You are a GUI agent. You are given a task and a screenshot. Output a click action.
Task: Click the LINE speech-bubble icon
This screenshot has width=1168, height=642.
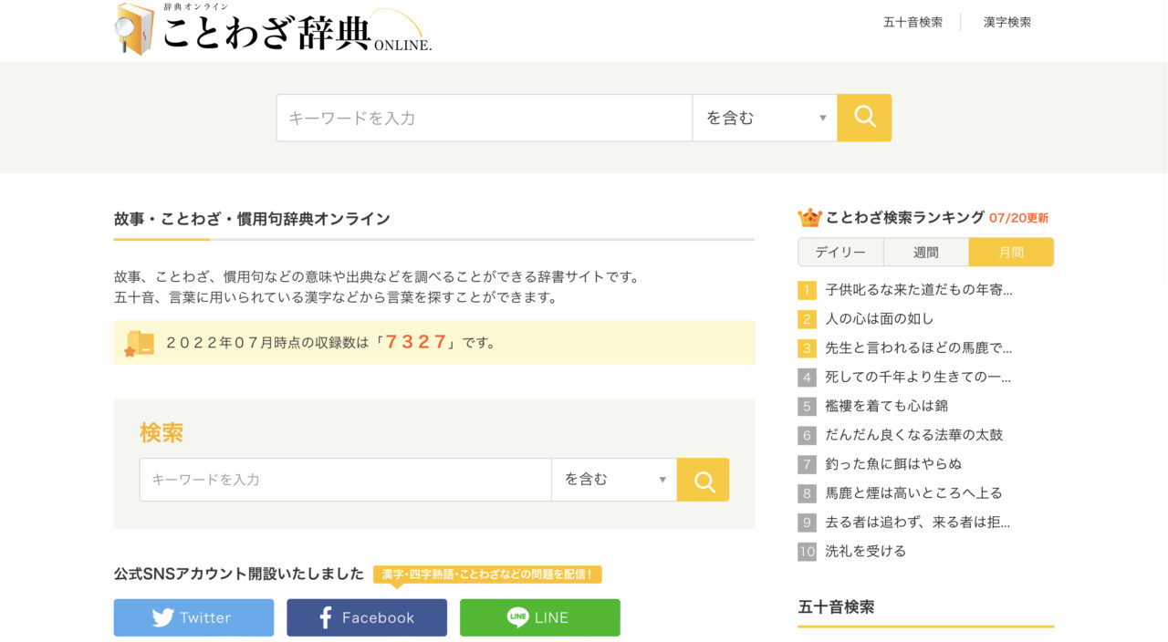[518, 617]
